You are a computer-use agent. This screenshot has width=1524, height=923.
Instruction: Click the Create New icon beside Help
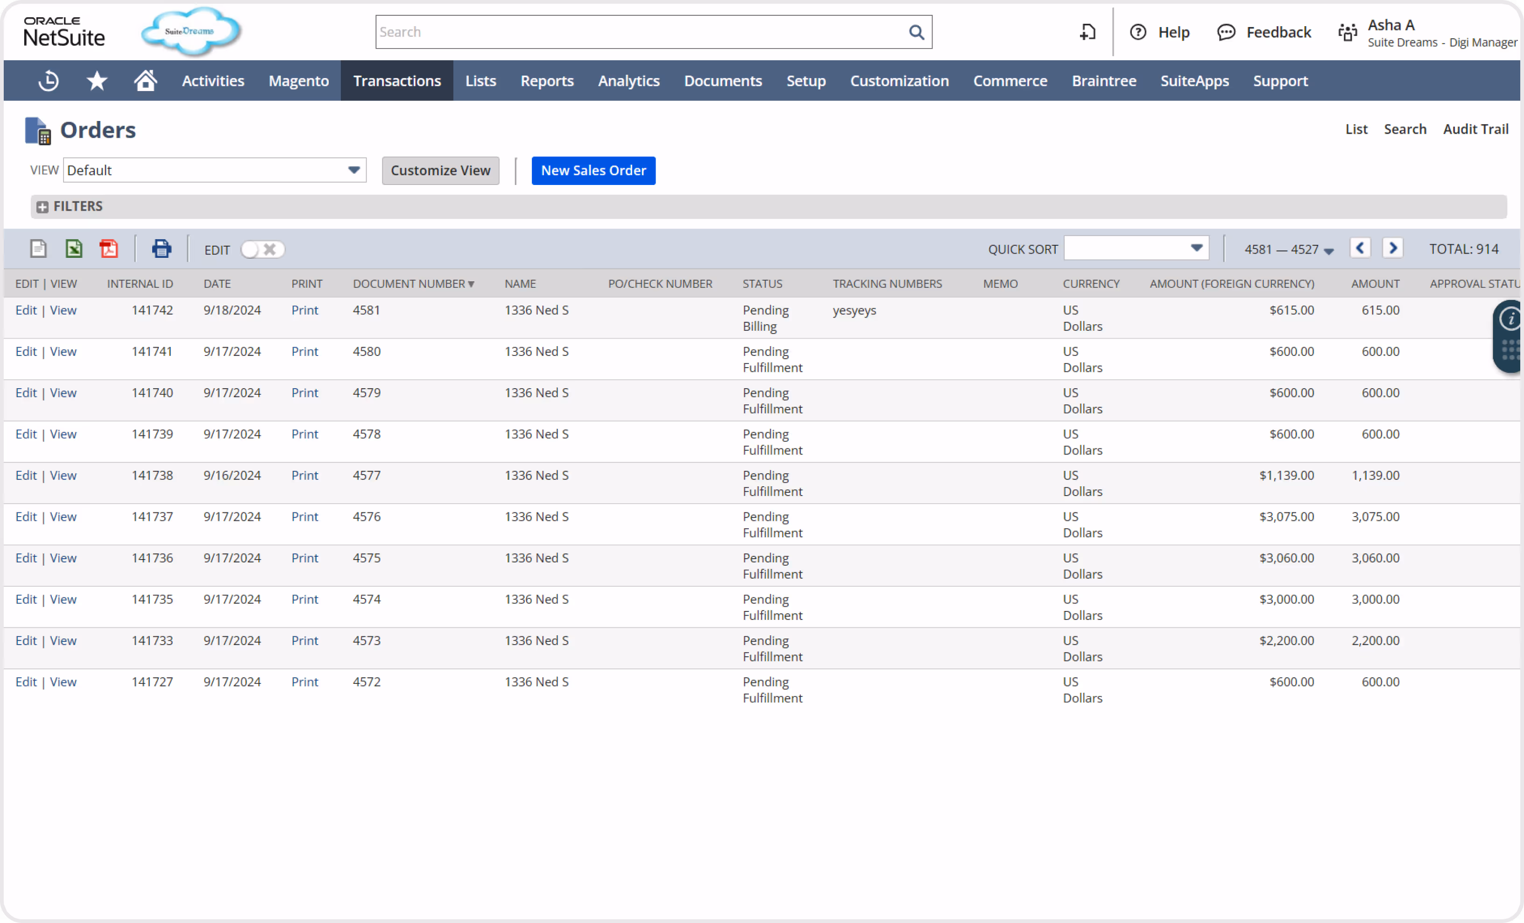(x=1087, y=32)
